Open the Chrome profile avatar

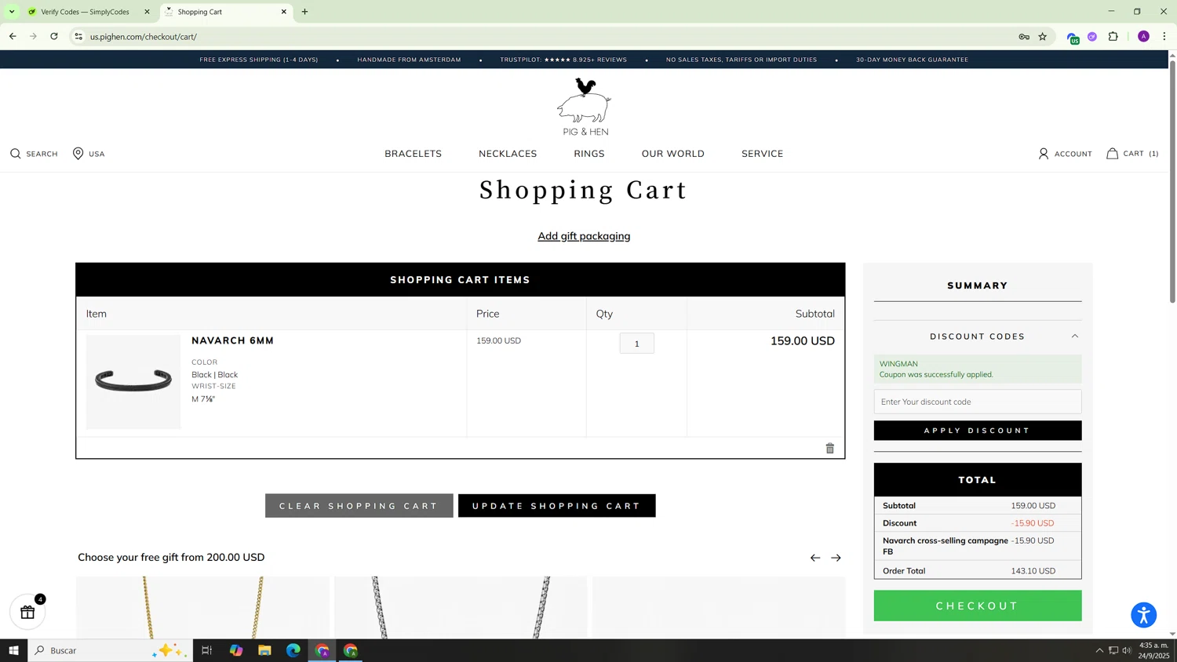(1143, 36)
